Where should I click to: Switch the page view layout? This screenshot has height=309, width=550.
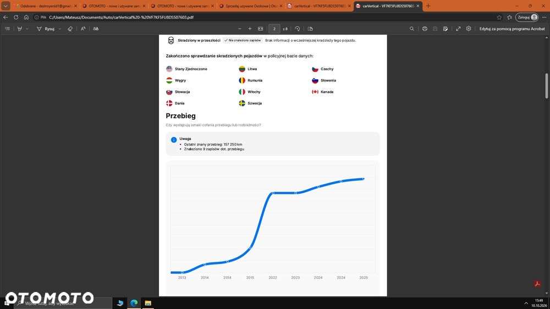point(310,29)
